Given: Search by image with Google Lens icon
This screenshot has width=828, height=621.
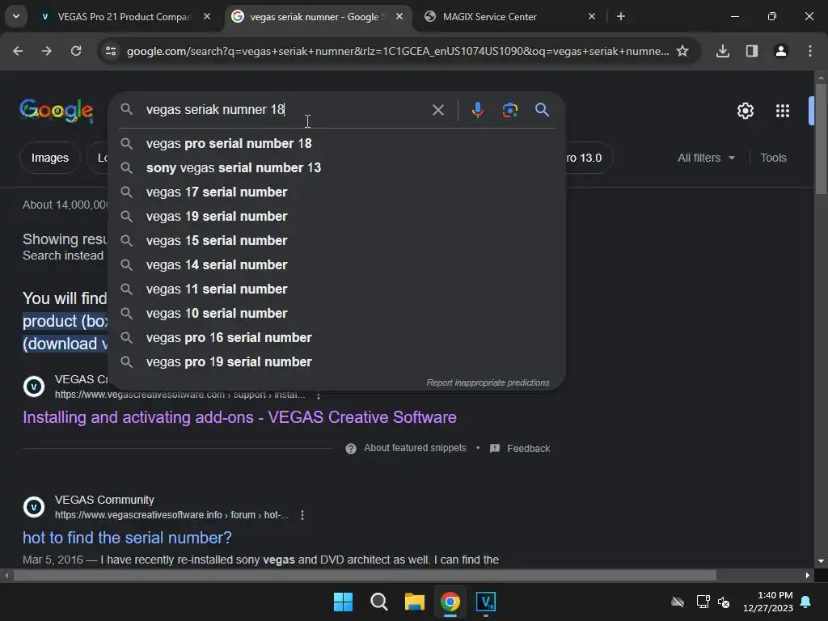Looking at the screenshot, I should 509,110.
